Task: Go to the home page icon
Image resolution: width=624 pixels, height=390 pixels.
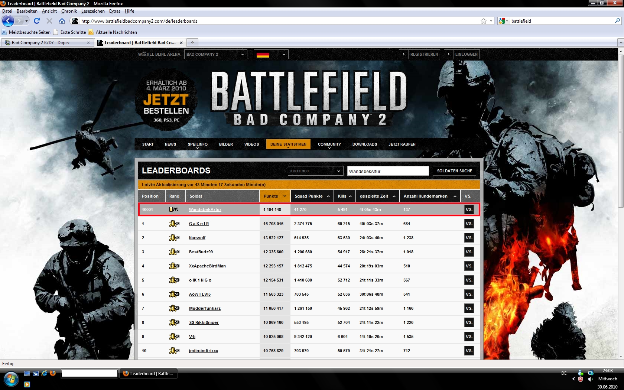Action: pyautogui.click(x=62, y=21)
